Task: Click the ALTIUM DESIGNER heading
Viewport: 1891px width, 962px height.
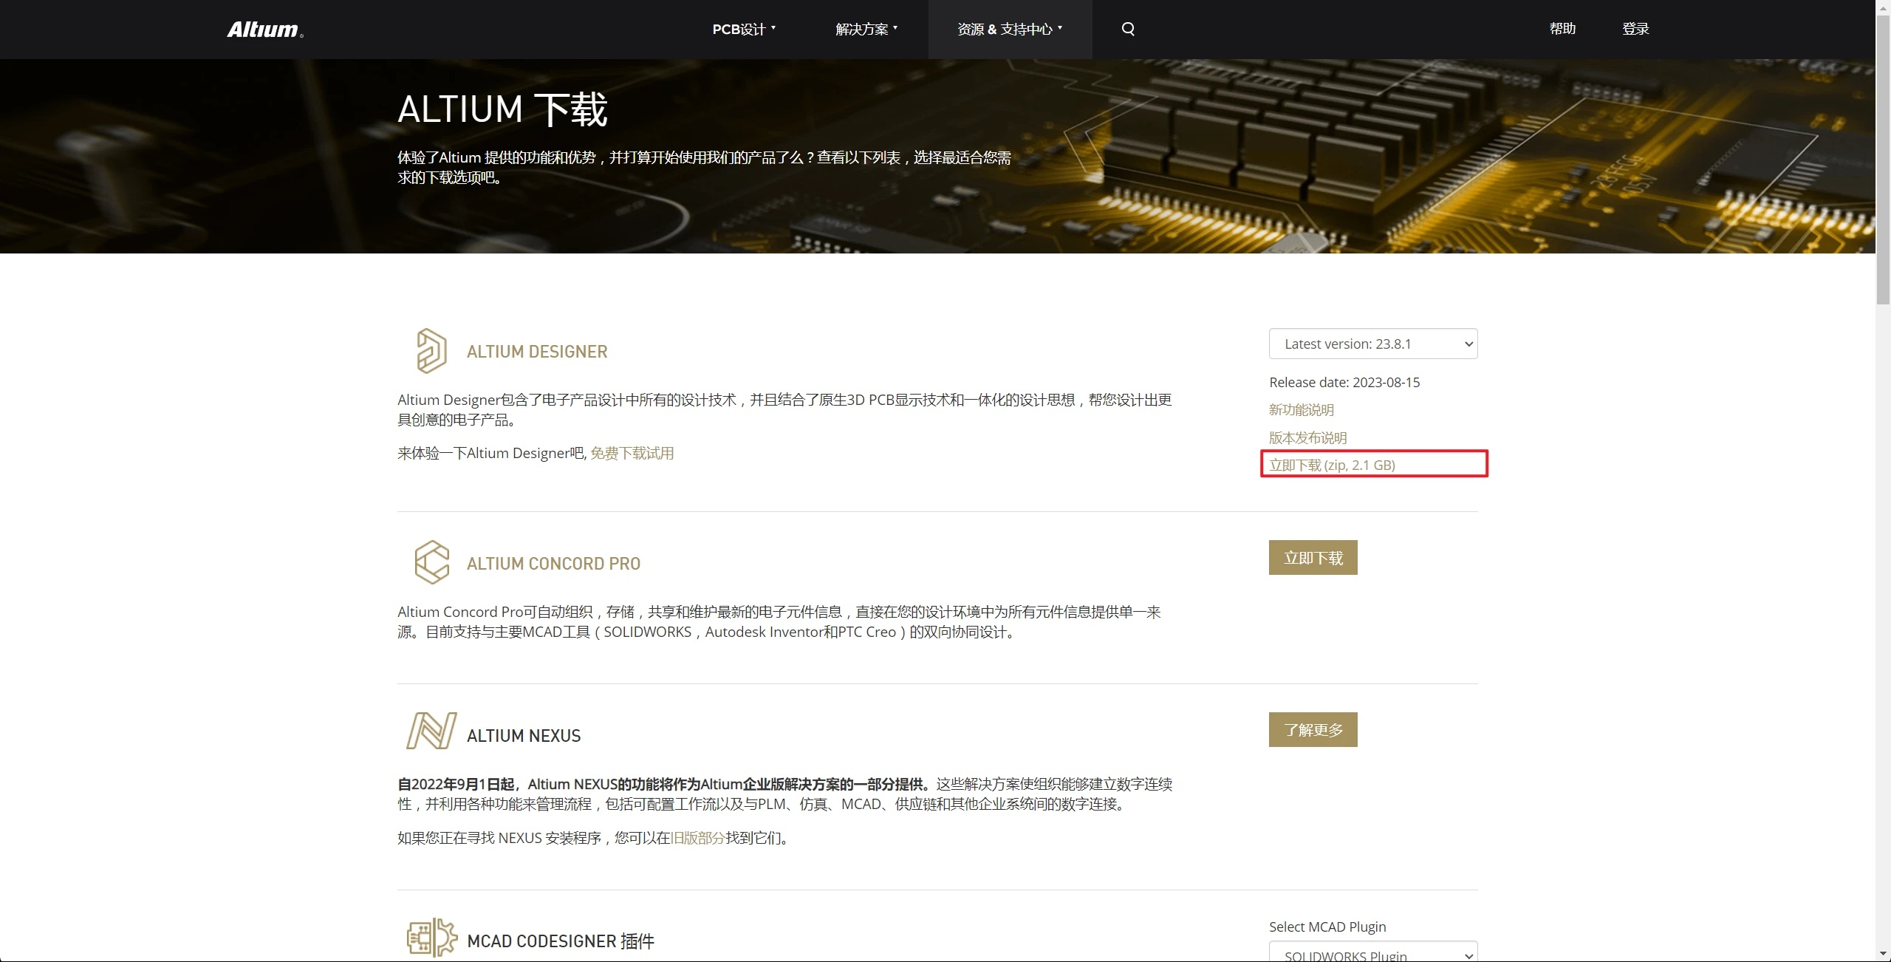Action: click(537, 352)
